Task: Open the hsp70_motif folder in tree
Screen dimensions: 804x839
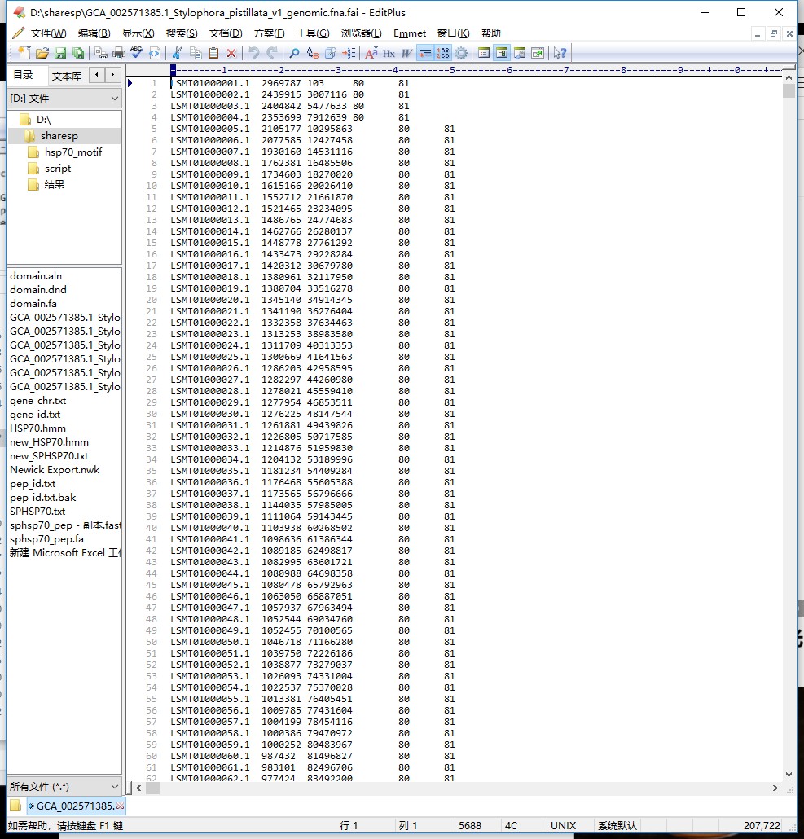Action: pyautogui.click(x=72, y=152)
